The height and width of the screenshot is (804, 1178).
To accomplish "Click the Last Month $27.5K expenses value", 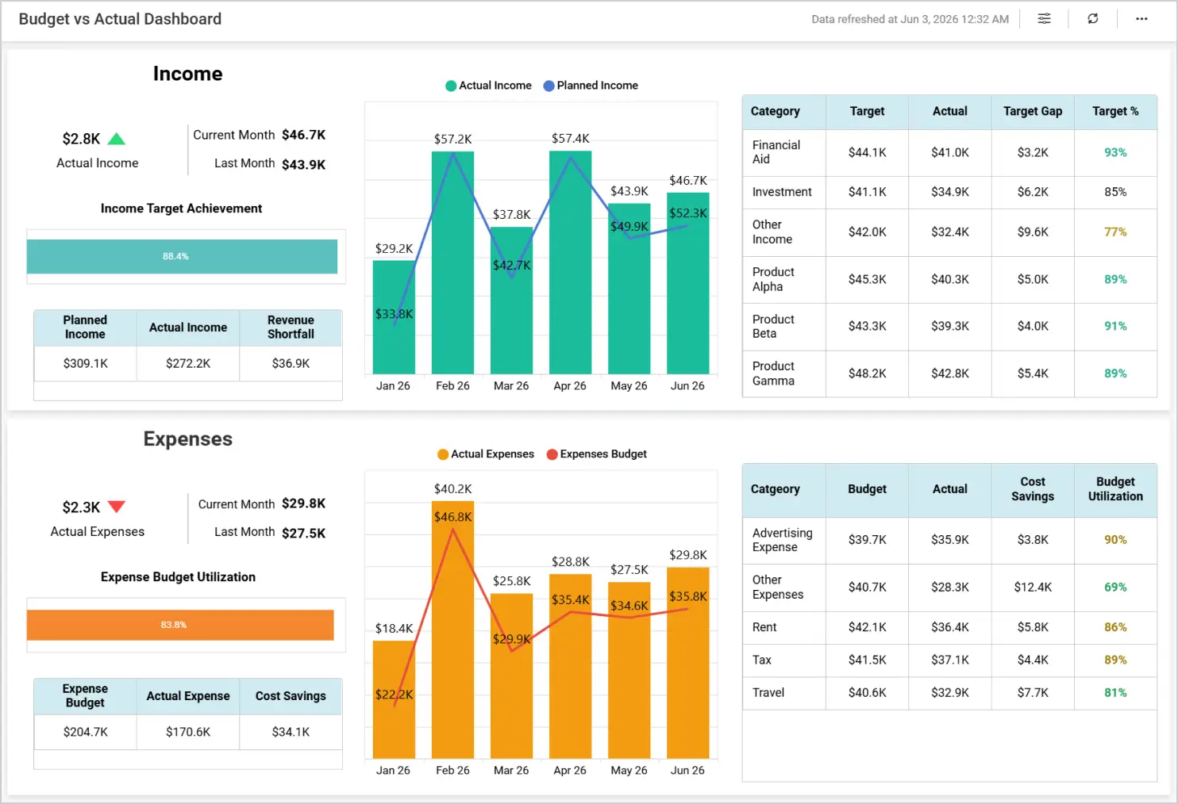I will (304, 533).
